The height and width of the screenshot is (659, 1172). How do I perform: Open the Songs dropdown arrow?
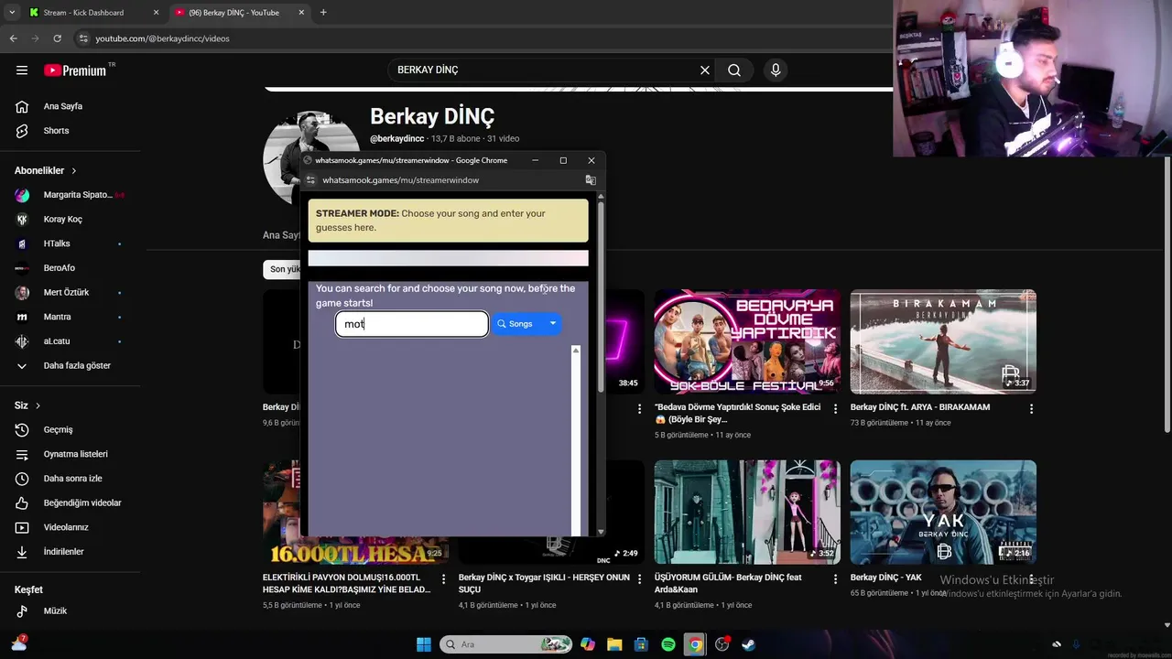pos(553,323)
